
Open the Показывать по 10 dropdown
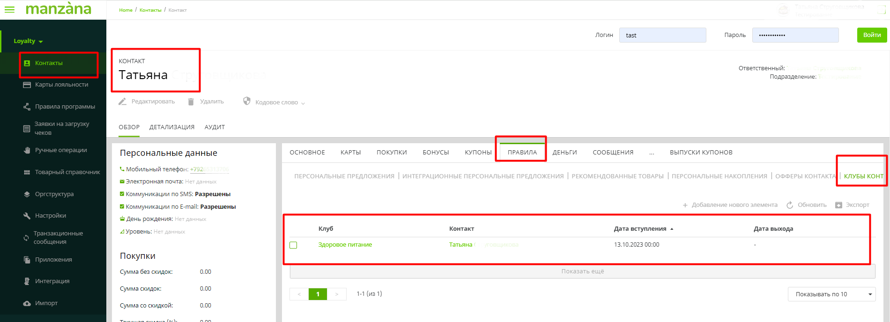click(x=831, y=294)
